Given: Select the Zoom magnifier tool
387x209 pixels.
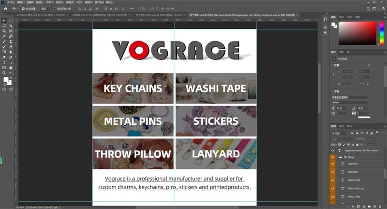Looking at the screenshot, I should [x=4, y=73].
